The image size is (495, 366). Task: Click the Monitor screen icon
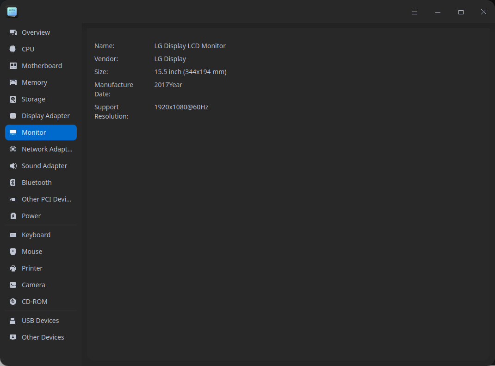click(13, 133)
